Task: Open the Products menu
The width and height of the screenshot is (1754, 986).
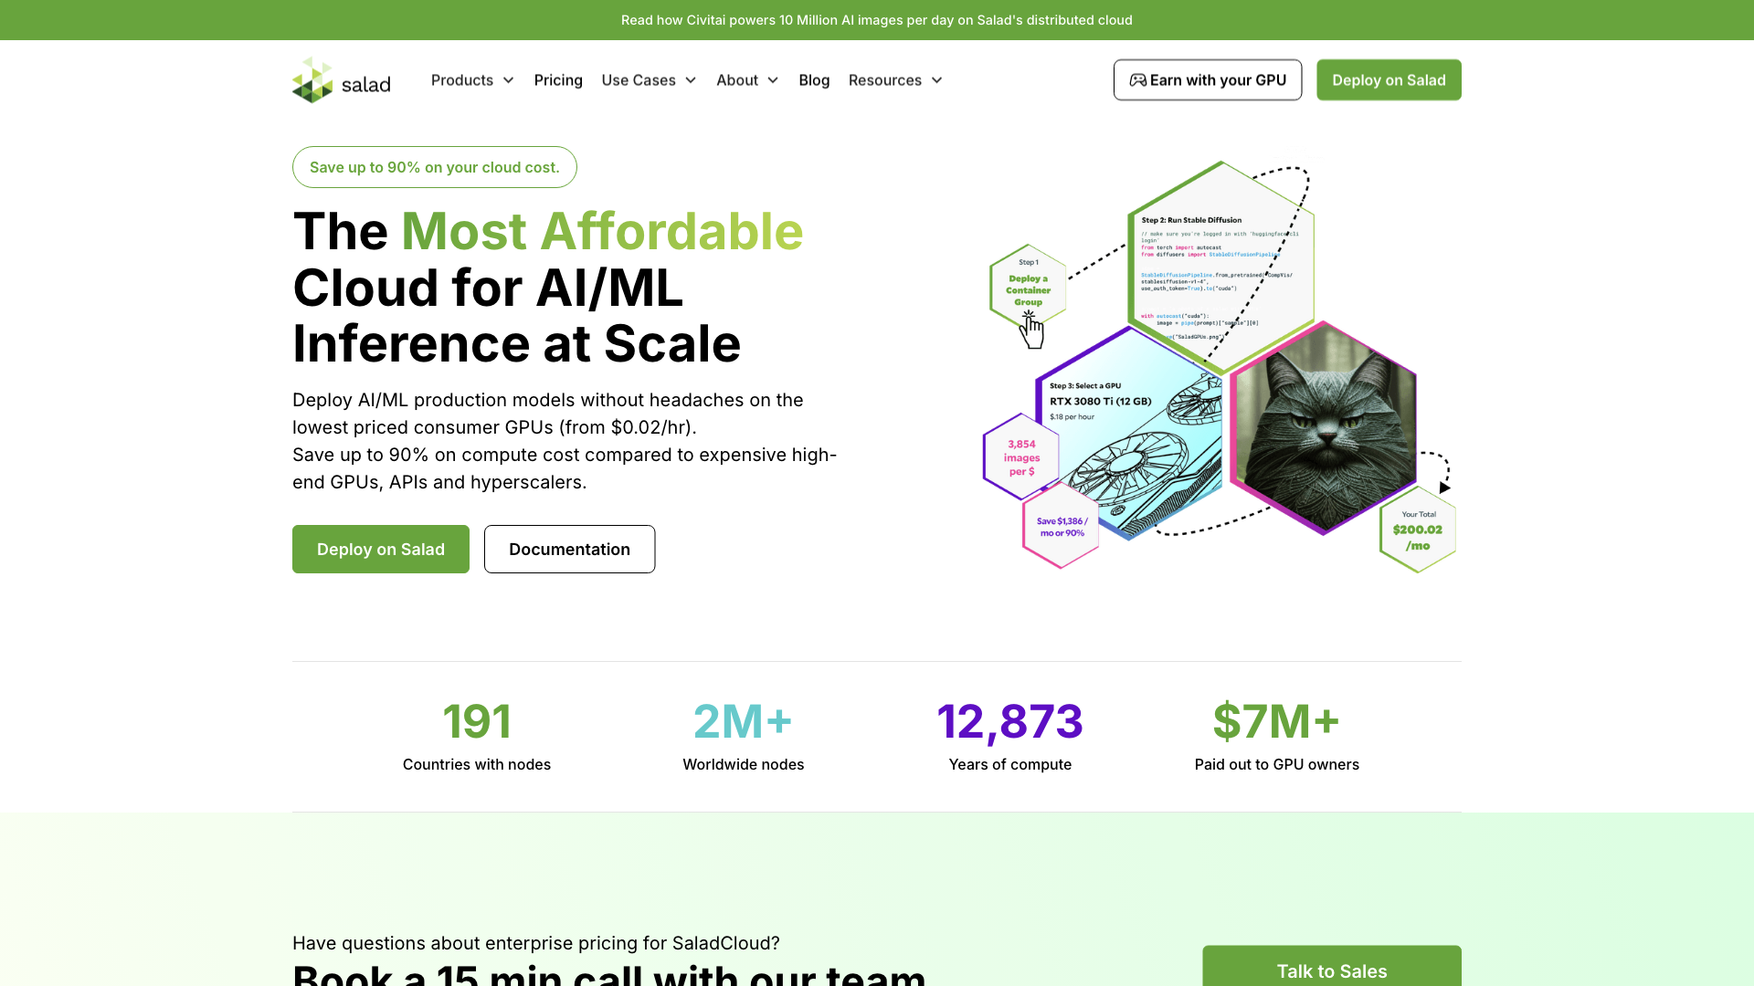Action: pos(472,80)
